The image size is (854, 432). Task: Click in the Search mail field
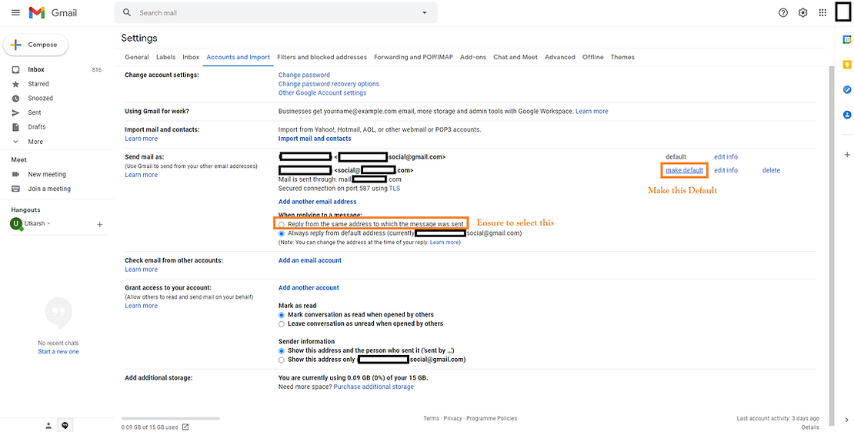(x=269, y=13)
